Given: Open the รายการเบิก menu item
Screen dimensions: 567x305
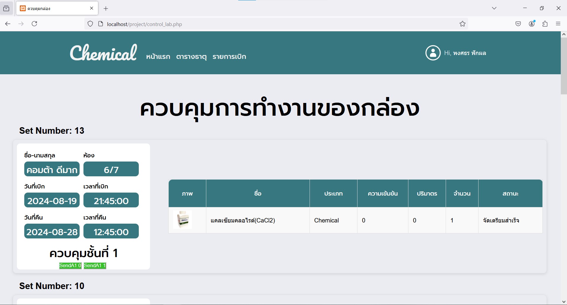Looking at the screenshot, I should click(229, 57).
